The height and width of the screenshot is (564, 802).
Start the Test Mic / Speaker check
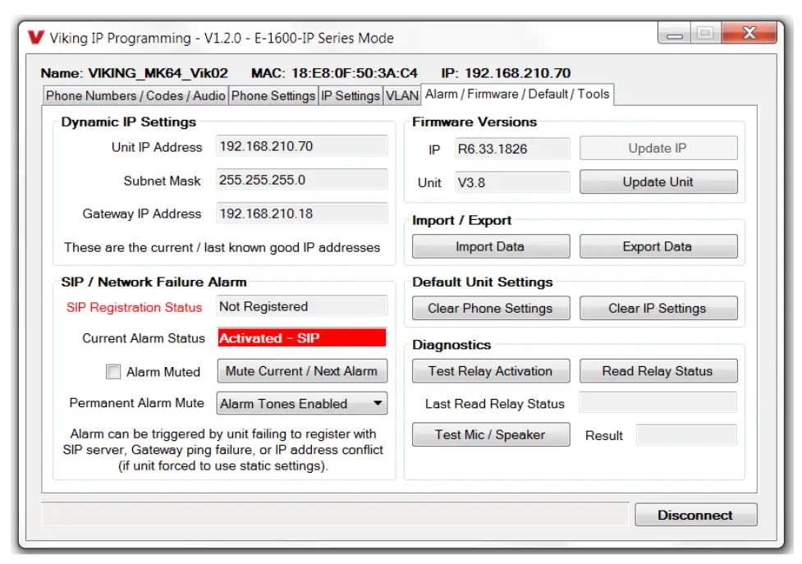[x=491, y=434]
